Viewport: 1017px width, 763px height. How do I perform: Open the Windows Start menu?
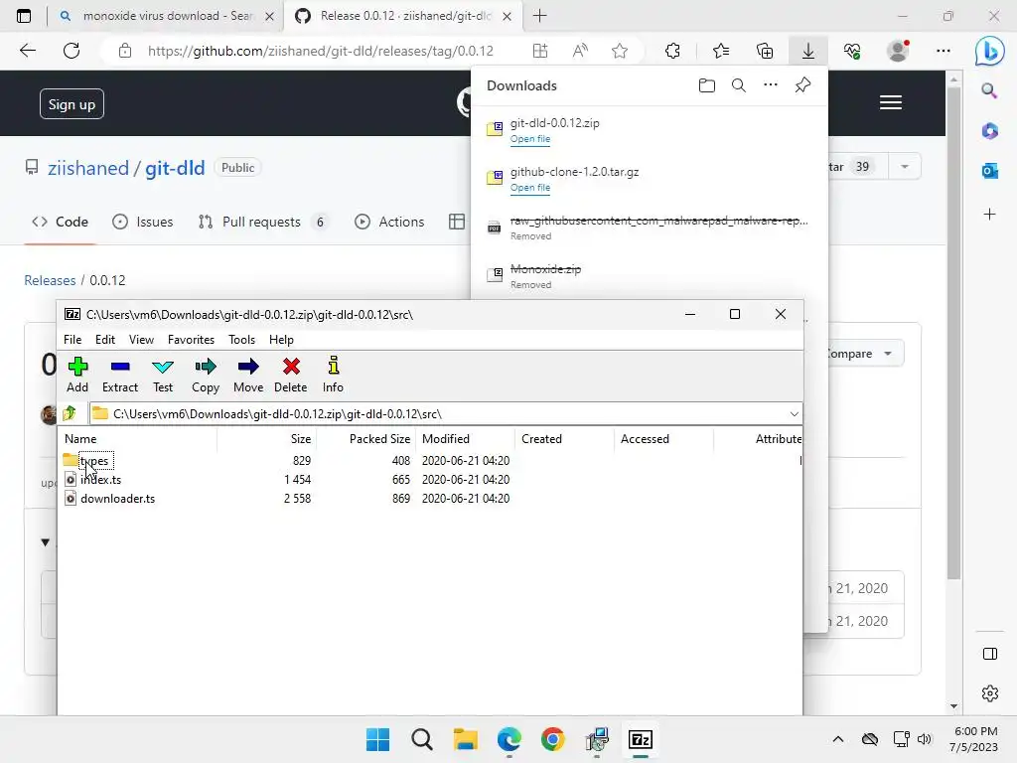(377, 739)
